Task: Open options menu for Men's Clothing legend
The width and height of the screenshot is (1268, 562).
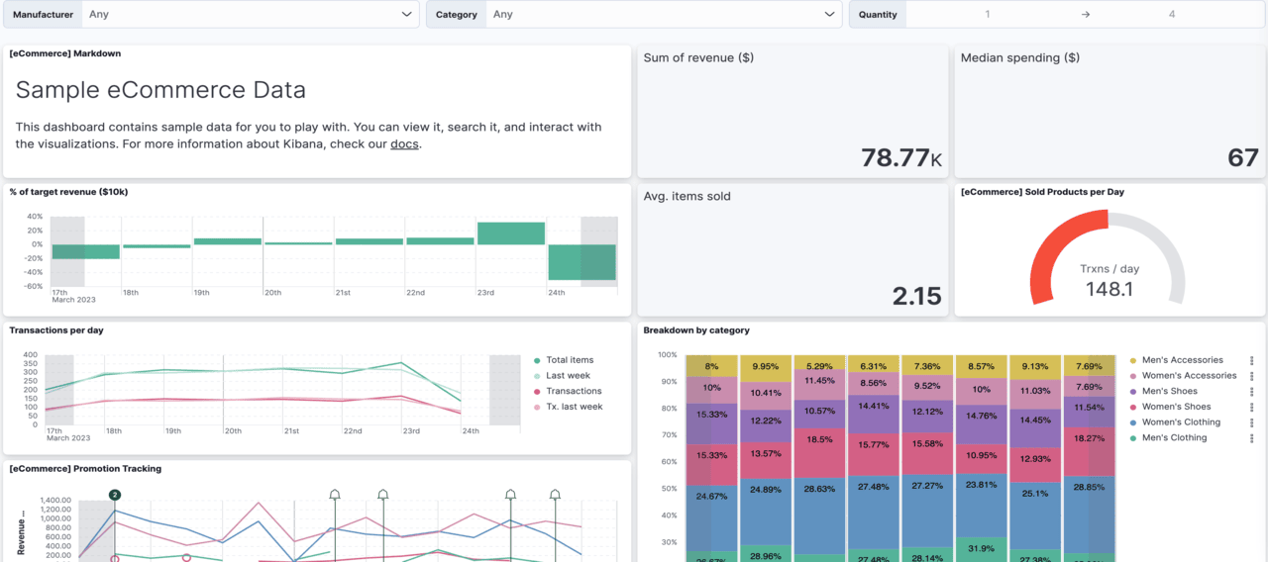Action: [x=1252, y=438]
